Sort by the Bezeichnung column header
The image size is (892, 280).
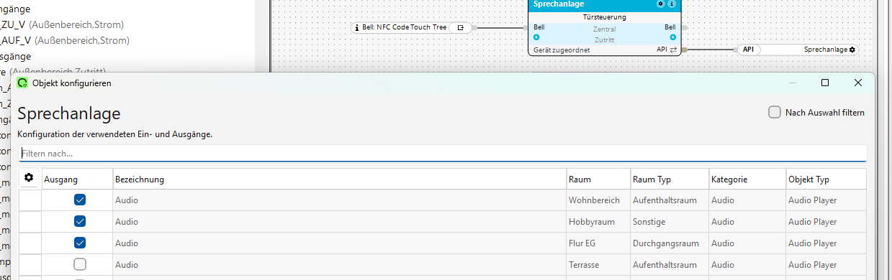pos(340,179)
